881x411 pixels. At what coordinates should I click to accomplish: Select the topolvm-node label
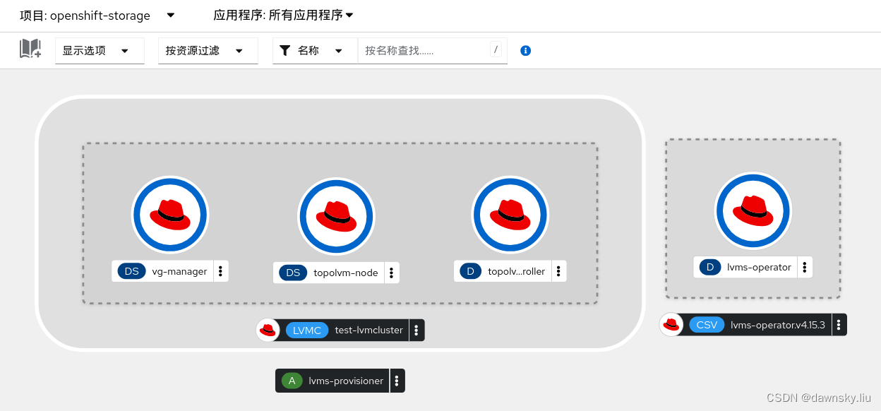(346, 273)
